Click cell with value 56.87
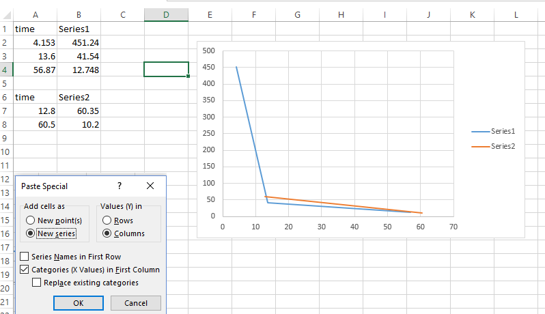 click(35, 70)
